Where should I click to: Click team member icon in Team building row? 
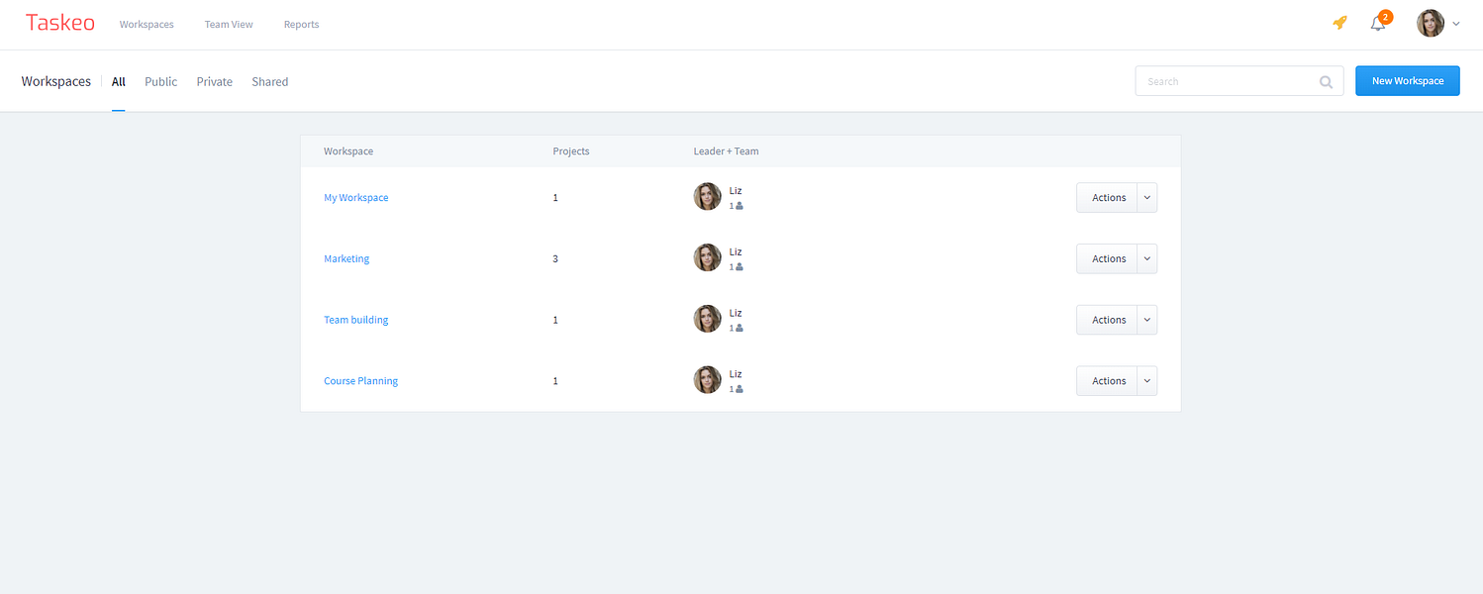tap(740, 328)
